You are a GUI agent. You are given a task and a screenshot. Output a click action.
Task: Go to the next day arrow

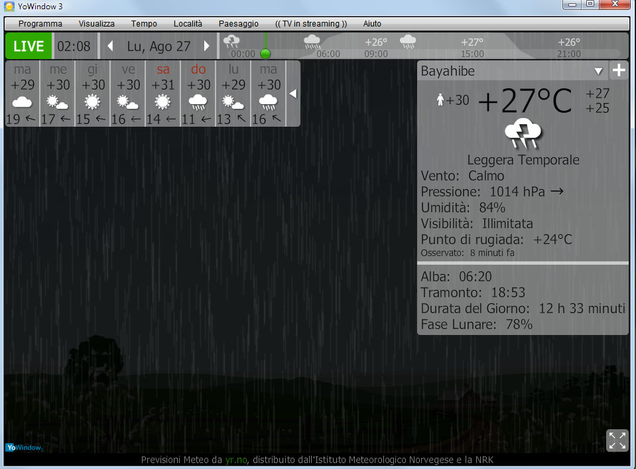click(206, 46)
